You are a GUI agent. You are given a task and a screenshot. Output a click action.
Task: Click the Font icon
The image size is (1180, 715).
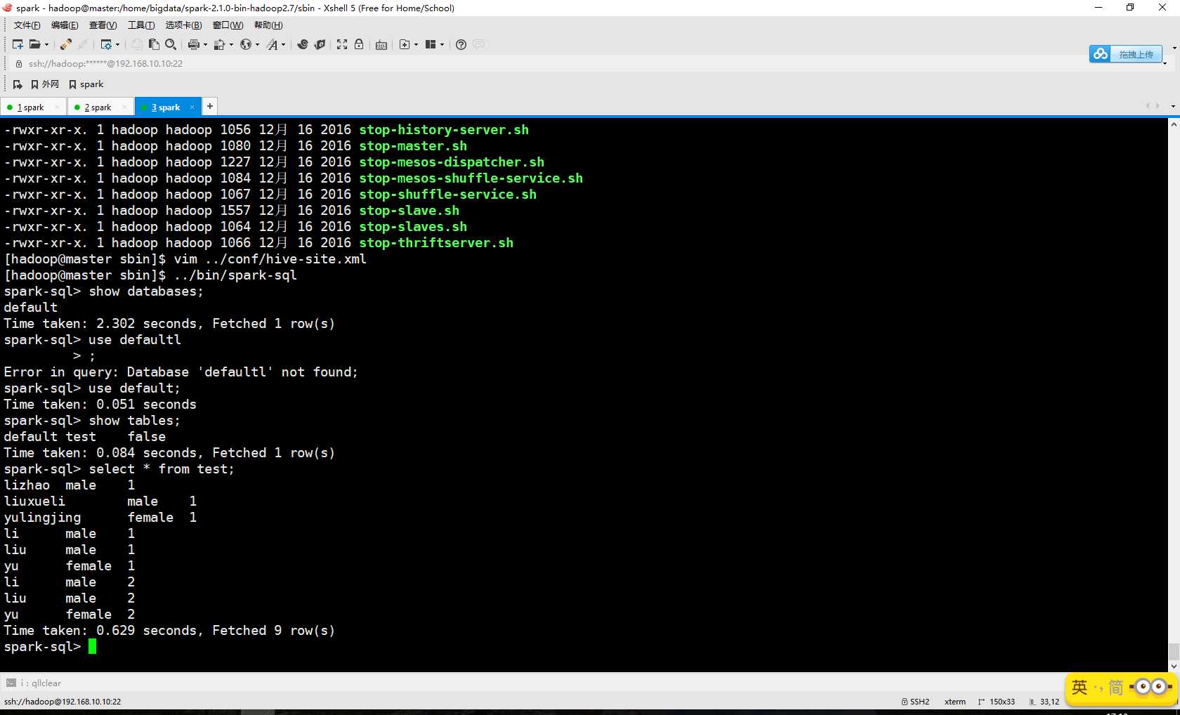tap(273, 44)
